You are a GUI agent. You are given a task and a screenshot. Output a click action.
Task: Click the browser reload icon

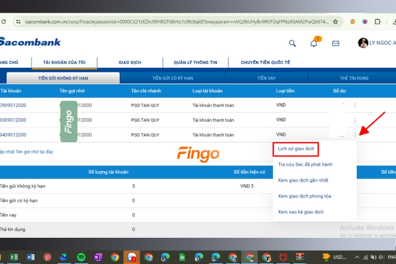3,22
